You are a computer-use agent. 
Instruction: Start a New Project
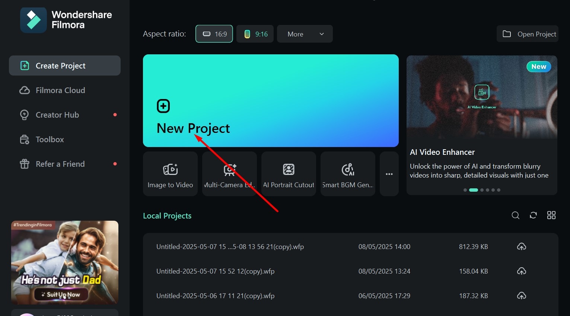271,100
